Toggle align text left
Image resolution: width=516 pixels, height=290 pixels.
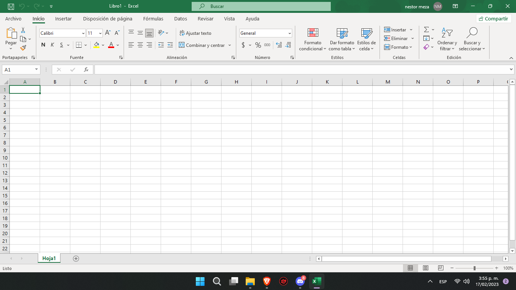(x=131, y=45)
